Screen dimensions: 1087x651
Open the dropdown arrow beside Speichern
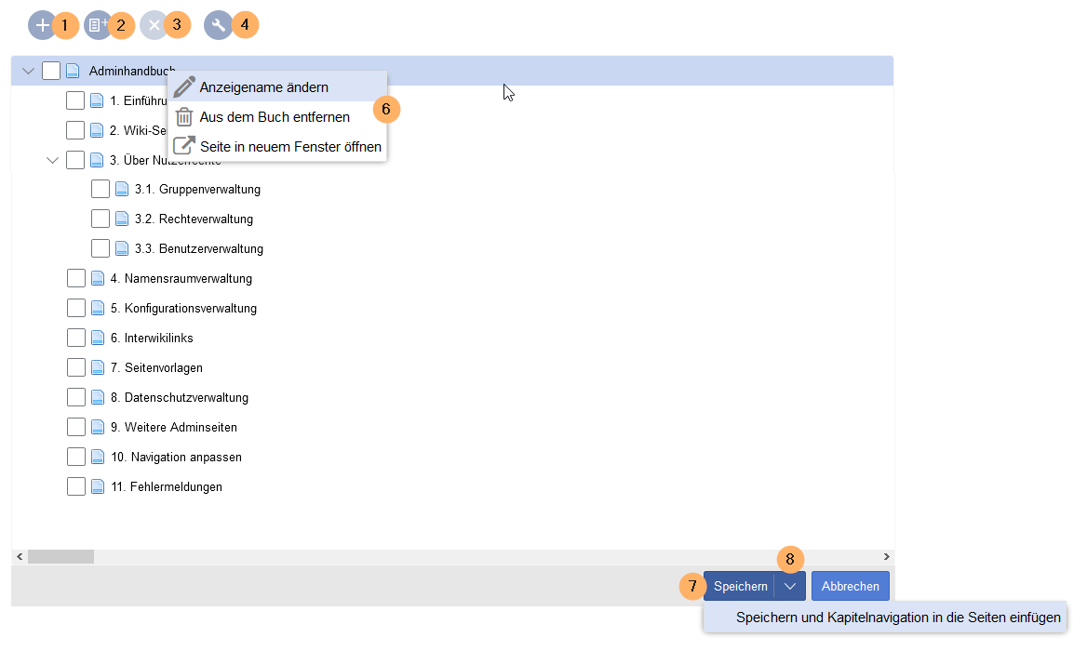(x=790, y=587)
